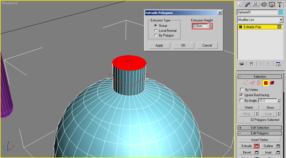Viewport: 286px width, 158px height.
Task: Select Border sub-object level icon
Action: pyautogui.click(x=258, y=83)
